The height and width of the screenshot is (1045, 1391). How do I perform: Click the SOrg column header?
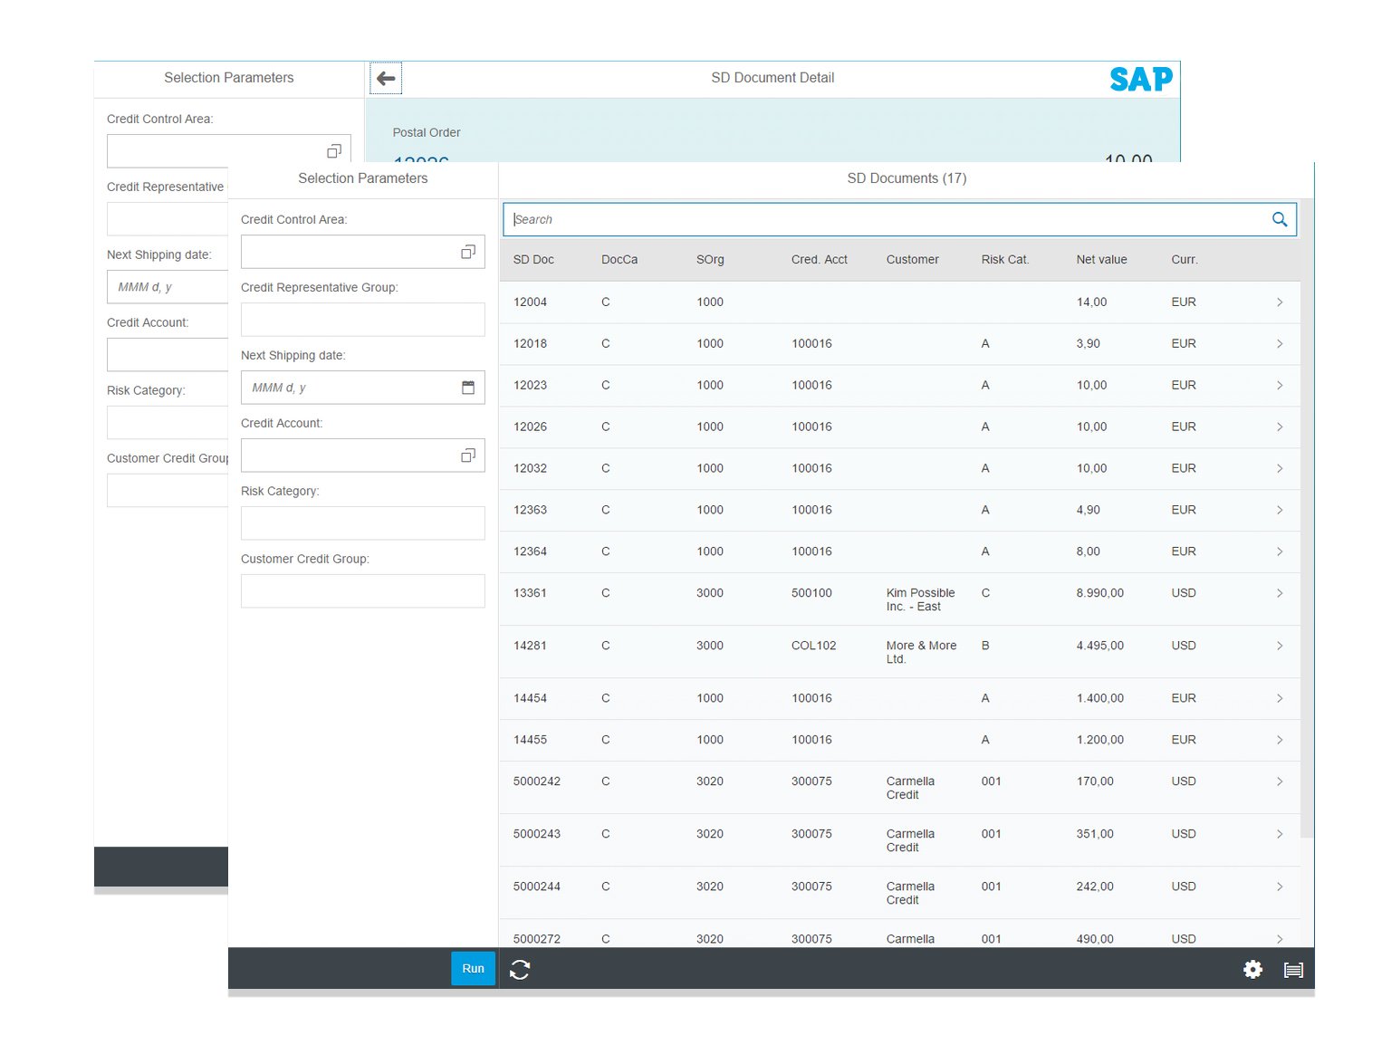coord(710,260)
